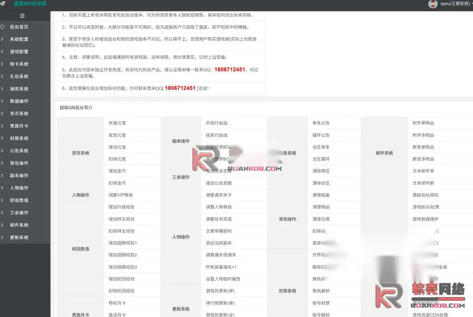Click the 发放元宝 table cell
The height and width of the screenshot is (317, 473).
132,135
